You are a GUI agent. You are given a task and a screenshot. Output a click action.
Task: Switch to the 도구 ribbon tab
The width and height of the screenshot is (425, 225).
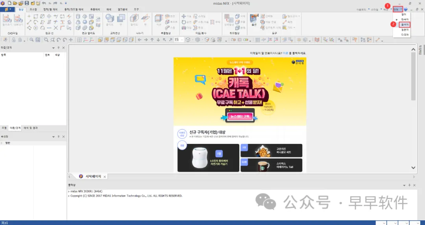point(136,9)
